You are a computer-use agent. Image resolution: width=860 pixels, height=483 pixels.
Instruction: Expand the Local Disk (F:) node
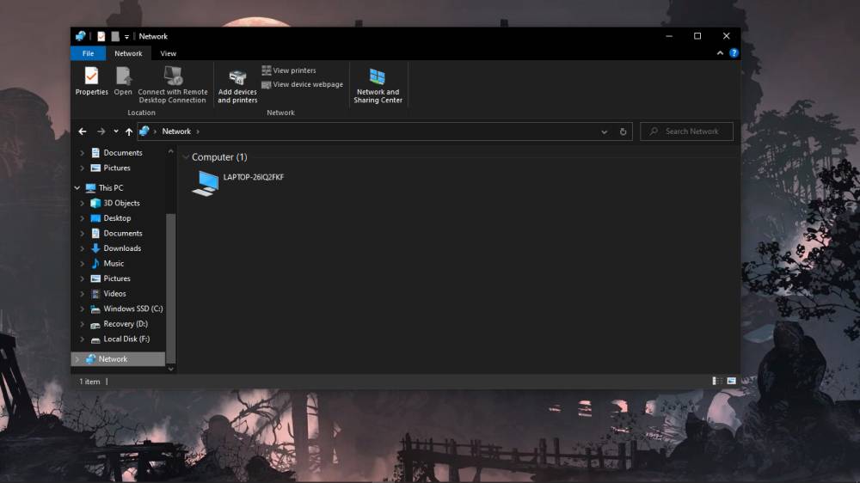83,339
